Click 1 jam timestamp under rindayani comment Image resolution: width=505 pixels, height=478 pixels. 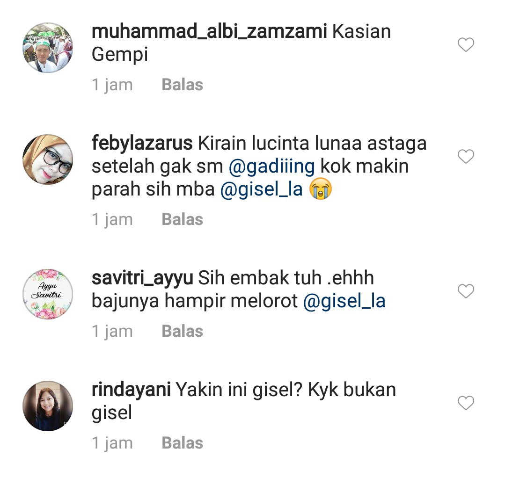click(112, 443)
